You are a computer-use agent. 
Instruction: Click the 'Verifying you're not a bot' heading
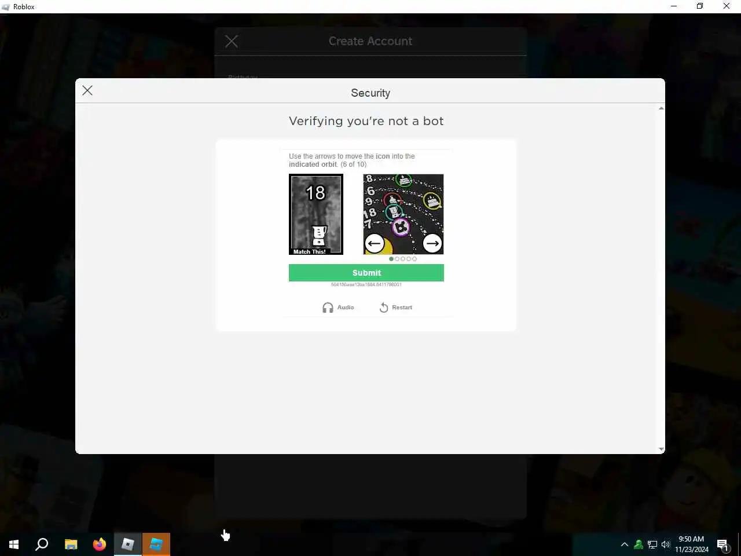point(366,121)
